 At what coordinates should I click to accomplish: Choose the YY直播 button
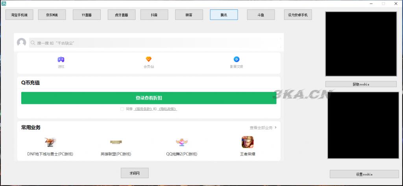pos(87,15)
